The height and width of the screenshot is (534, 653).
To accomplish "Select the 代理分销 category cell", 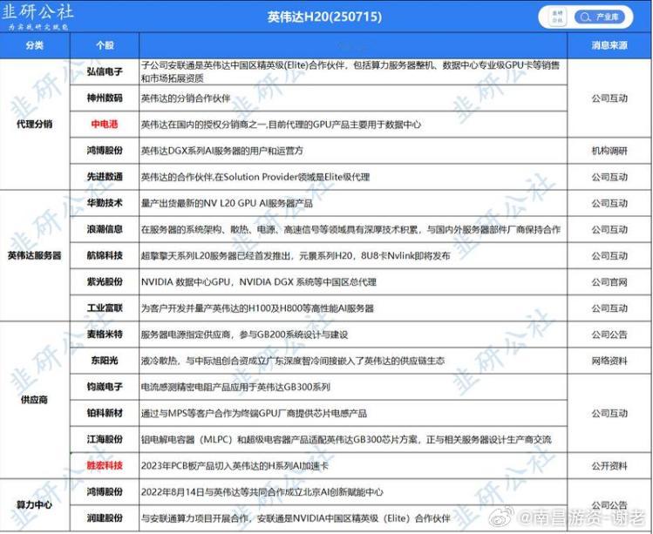I will (35, 124).
